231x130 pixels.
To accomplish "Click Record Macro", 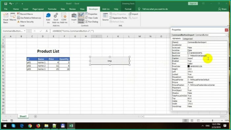I will click(x=25, y=14).
